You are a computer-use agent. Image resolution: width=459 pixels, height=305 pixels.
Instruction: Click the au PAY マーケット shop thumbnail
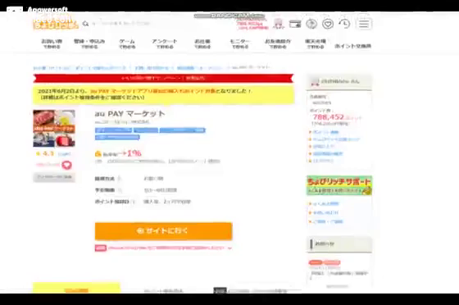(x=54, y=128)
